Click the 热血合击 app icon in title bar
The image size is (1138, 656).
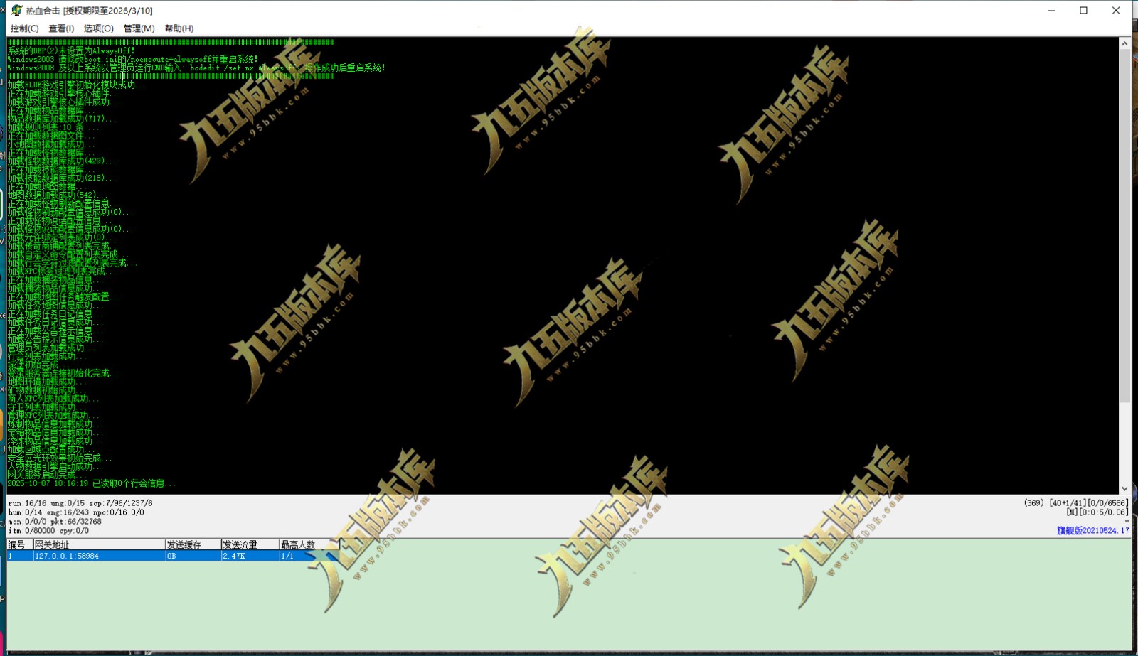[x=17, y=11]
